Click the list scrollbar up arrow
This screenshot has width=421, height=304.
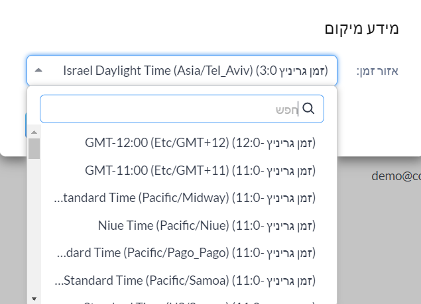point(34,132)
